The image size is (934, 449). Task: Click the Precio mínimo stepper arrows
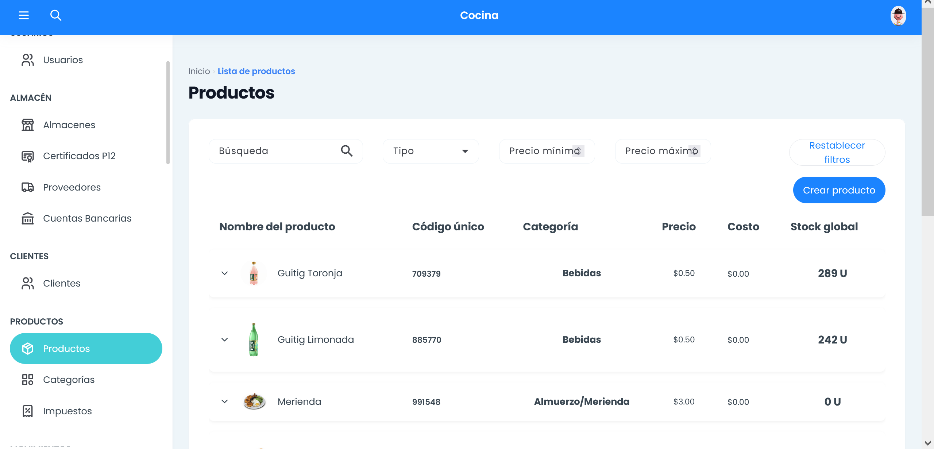tap(578, 151)
